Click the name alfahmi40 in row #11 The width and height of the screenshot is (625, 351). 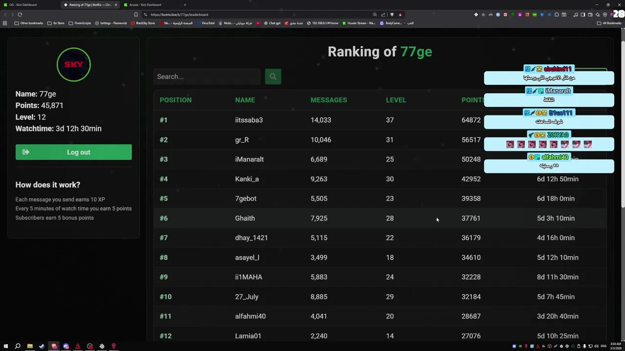[250, 316]
